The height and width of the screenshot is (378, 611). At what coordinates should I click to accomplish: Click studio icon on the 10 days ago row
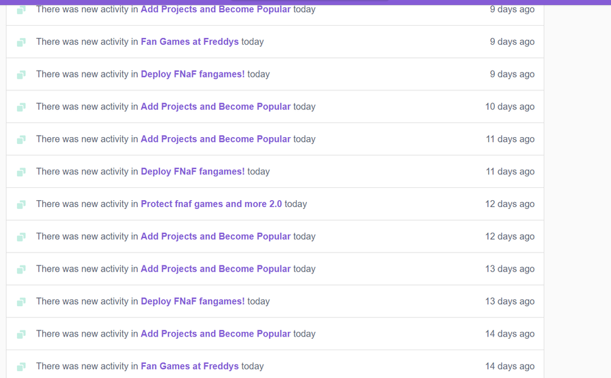click(22, 107)
